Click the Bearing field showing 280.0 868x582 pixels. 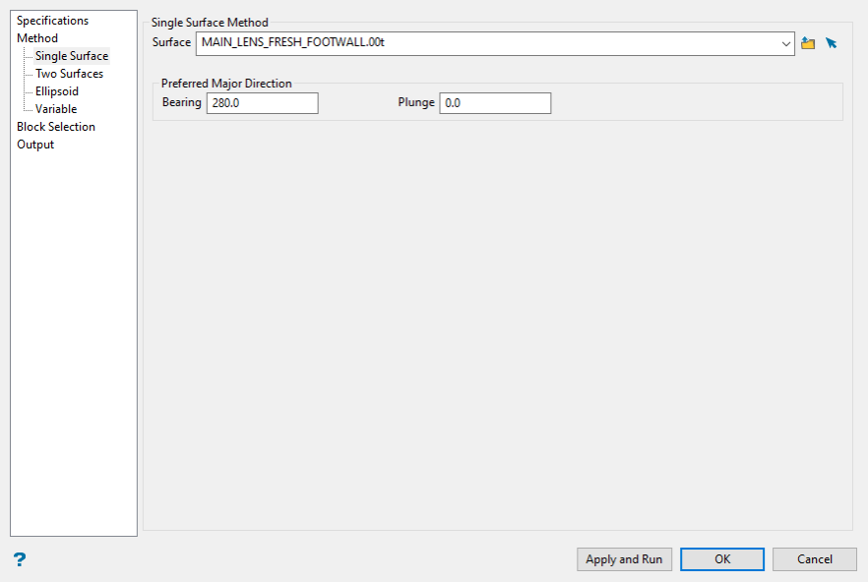(263, 103)
